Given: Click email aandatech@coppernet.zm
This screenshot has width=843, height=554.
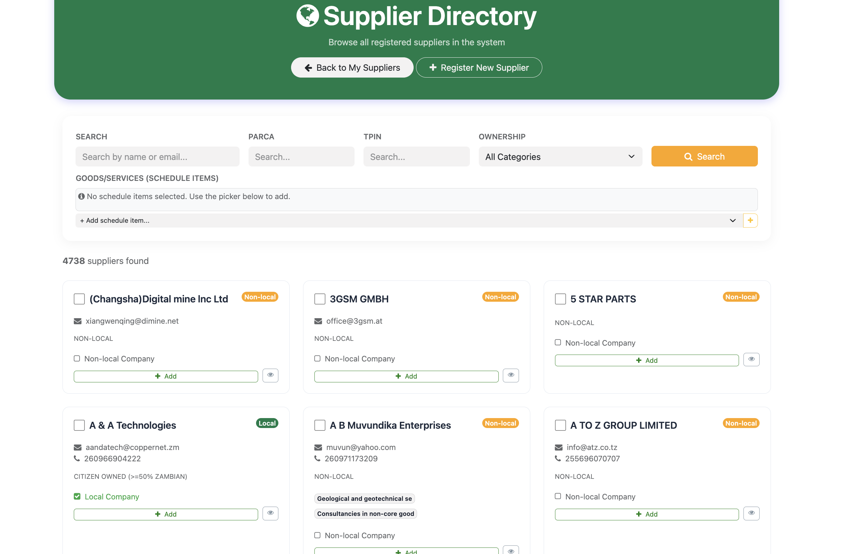Looking at the screenshot, I should coord(132,447).
